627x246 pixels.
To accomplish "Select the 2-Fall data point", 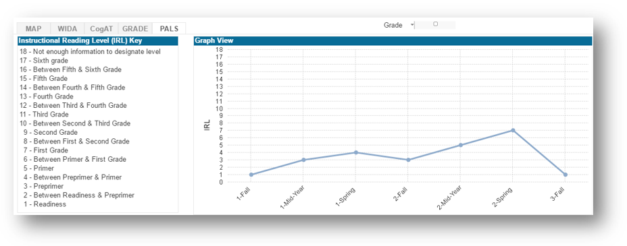I will click(x=408, y=160).
